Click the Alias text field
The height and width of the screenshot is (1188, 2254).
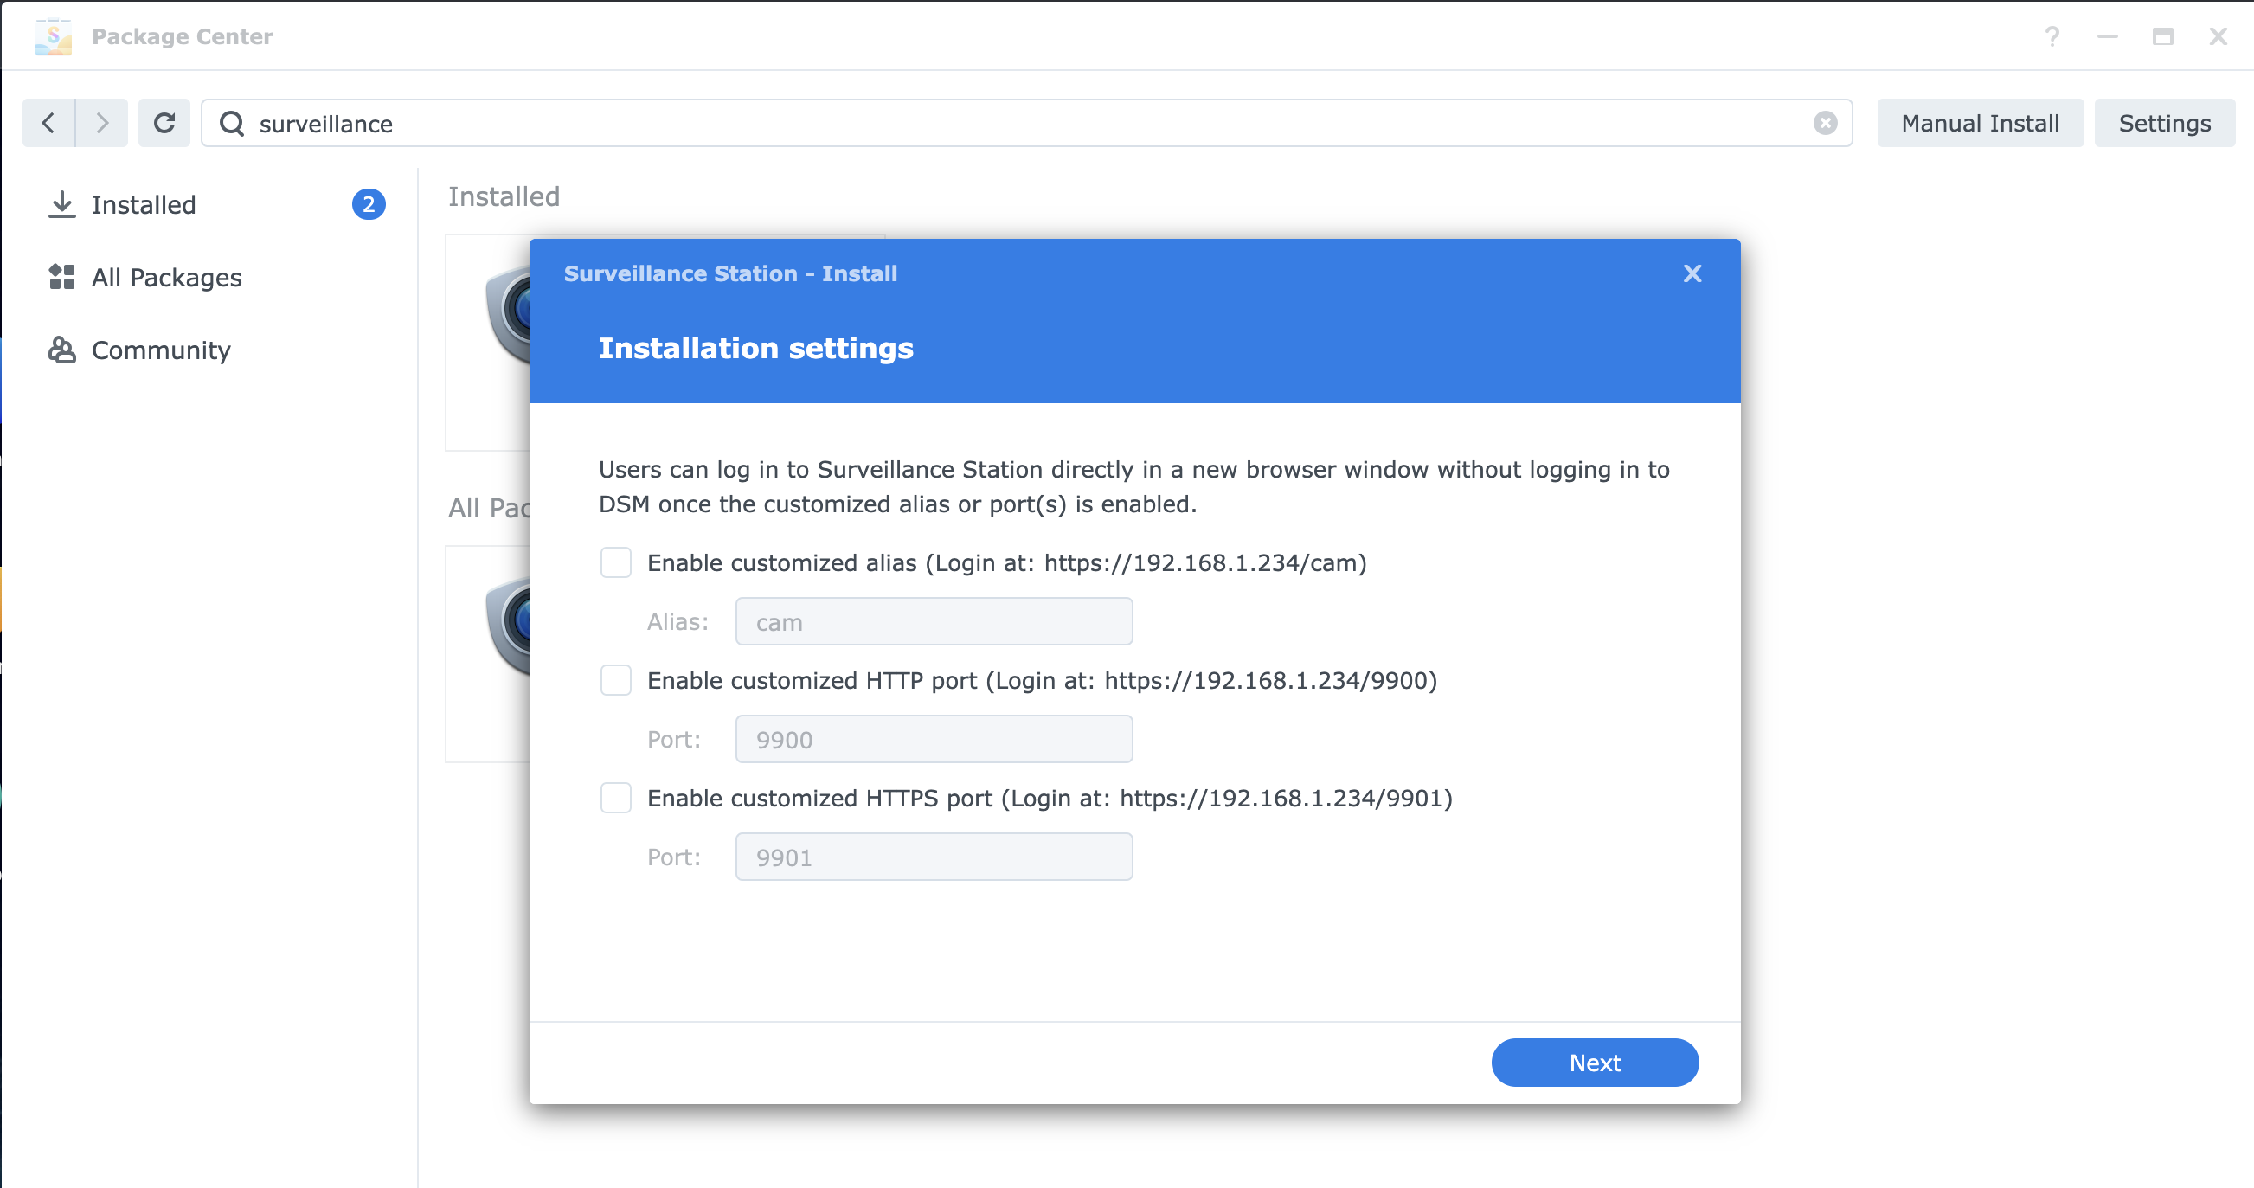click(934, 622)
